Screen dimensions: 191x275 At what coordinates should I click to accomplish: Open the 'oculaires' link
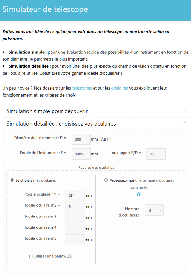[x=119, y=88]
